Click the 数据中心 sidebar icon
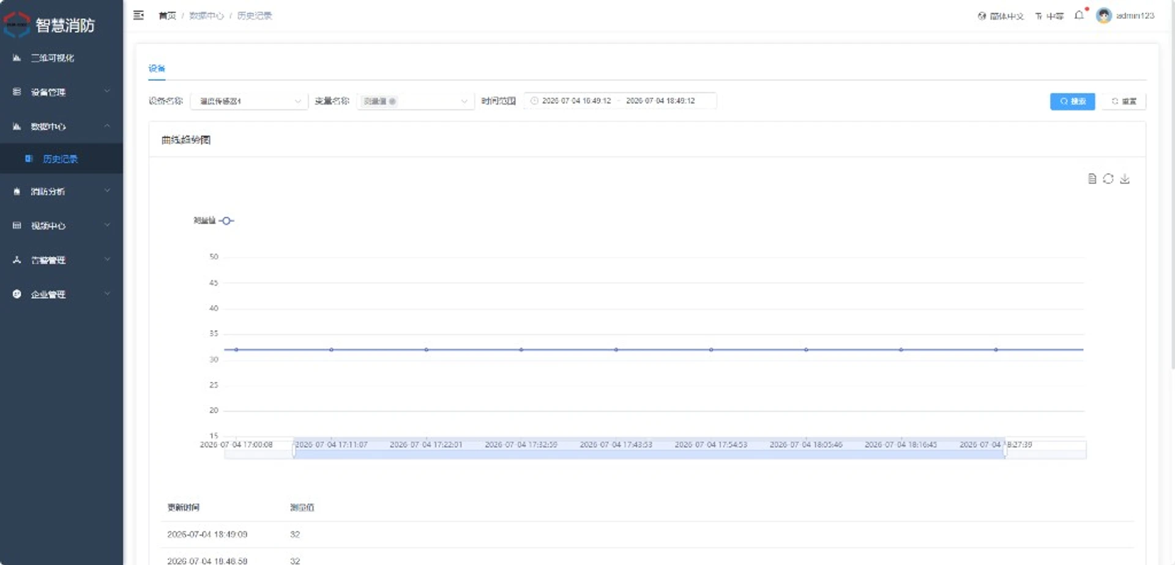The width and height of the screenshot is (1175, 565). click(x=17, y=126)
